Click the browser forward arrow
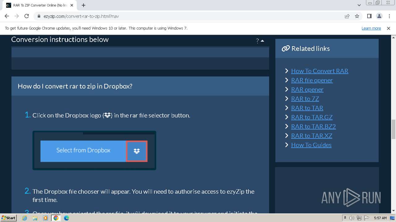The height and width of the screenshot is (222, 396). (x=17, y=16)
